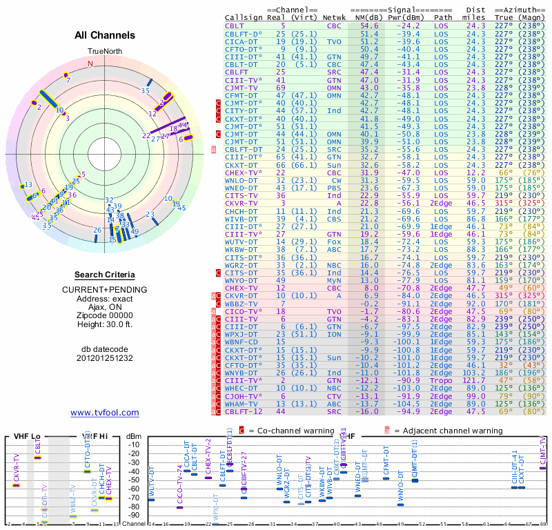Click the pink 'a' Adjacent channel warning legend icon

coord(387,431)
